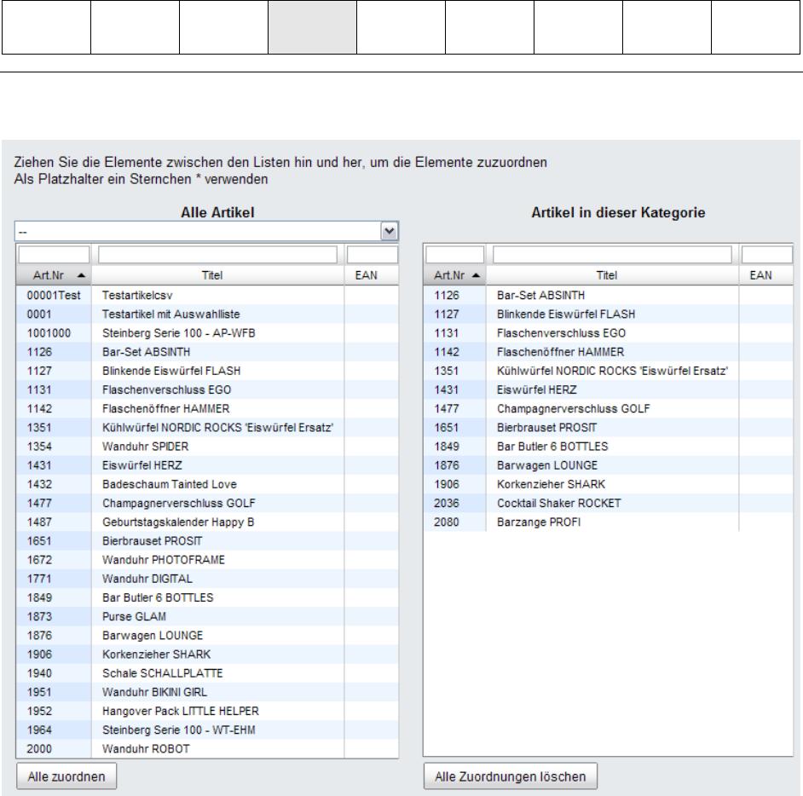Focus the Titel filter field in Alle Artikel
803x796 pixels.
pyautogui.click(x=217, y=255)
